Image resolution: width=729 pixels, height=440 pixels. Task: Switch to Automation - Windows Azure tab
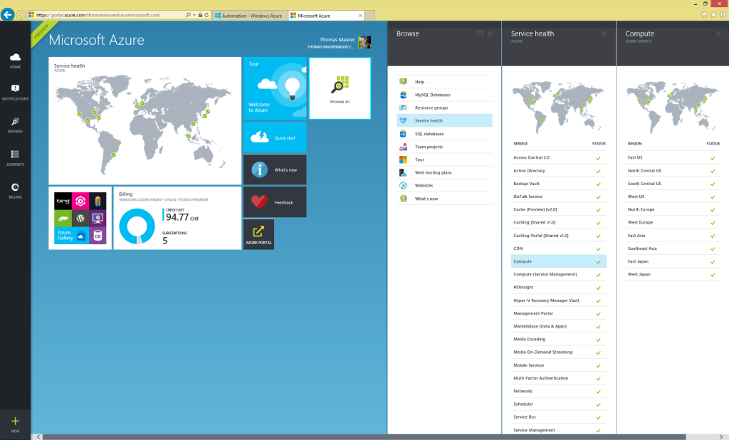tap(250, 16)
